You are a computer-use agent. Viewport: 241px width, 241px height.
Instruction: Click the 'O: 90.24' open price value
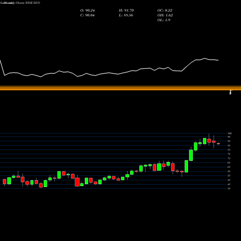(x=87, y=11)
